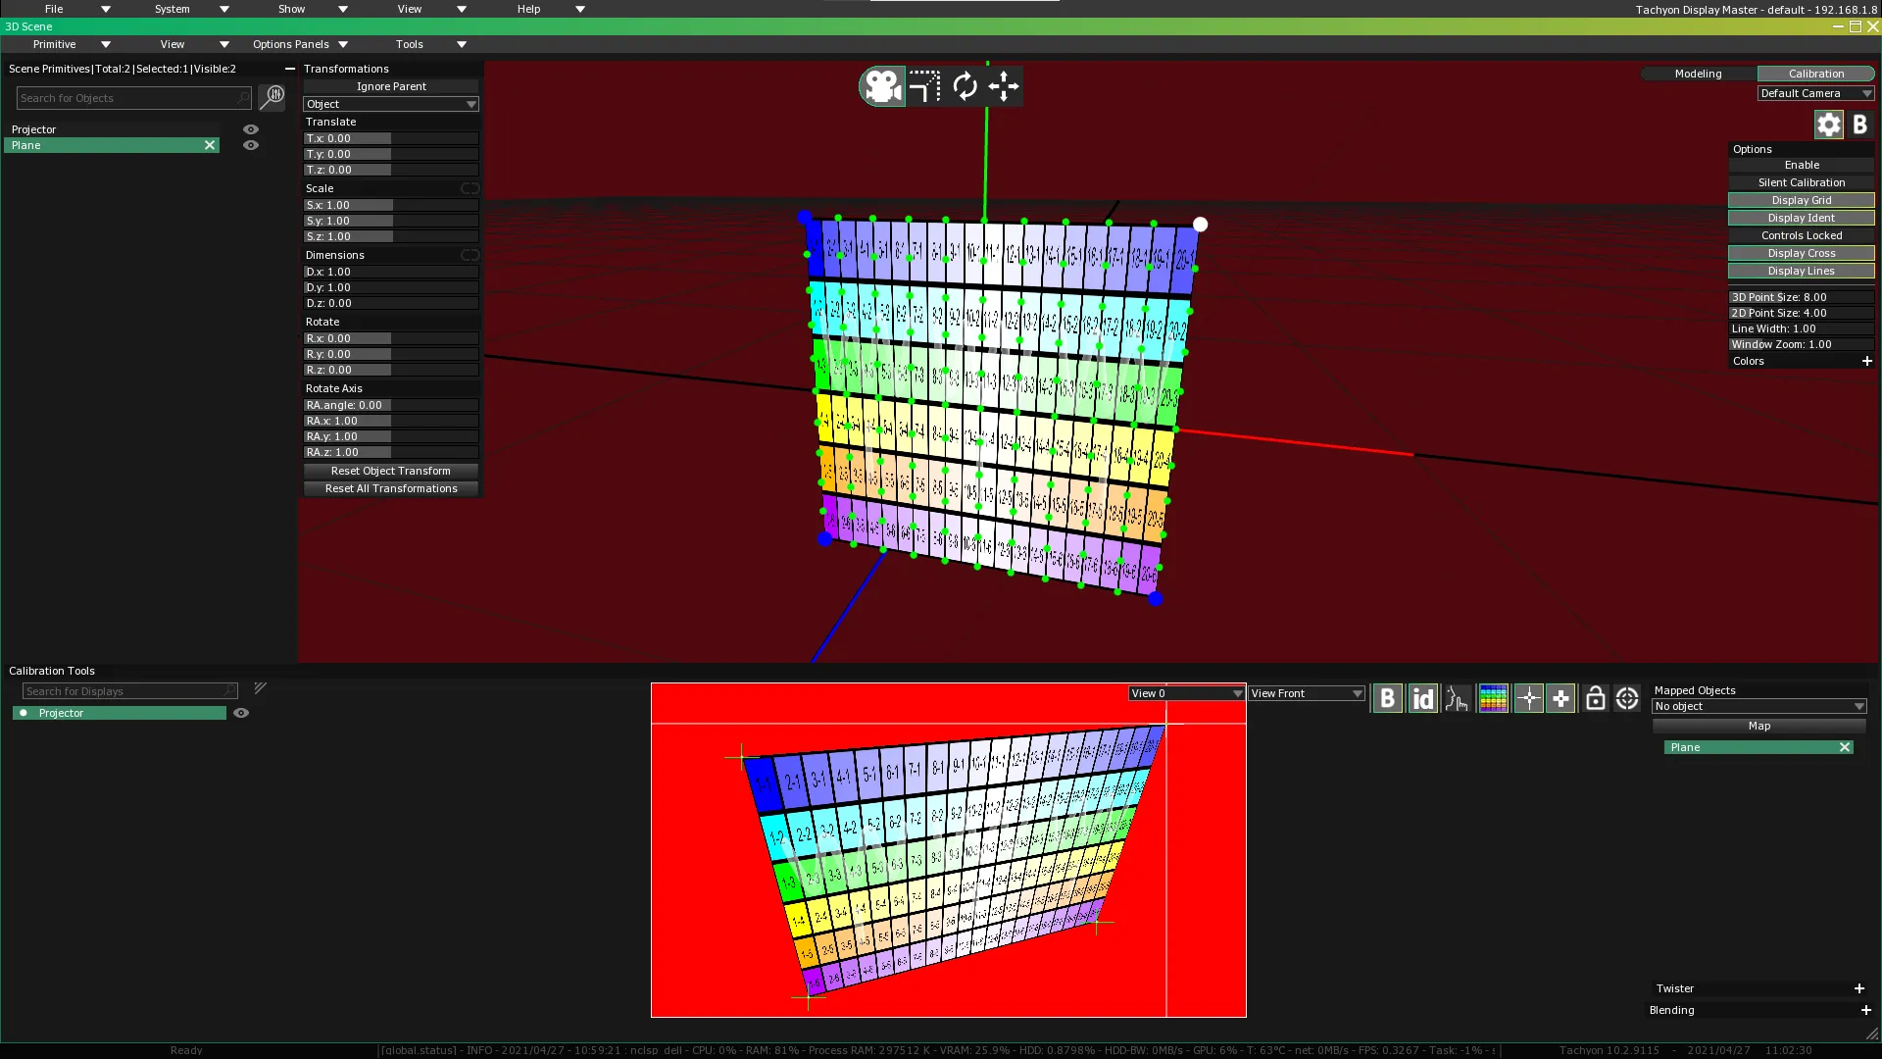
Task: Activate the rotate tool icon
Action: click(x=965, y=86)
